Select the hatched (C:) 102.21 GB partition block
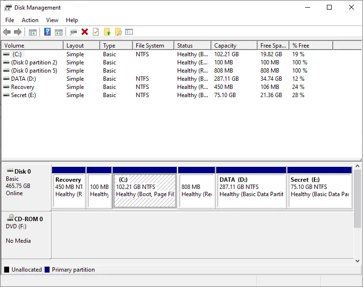This screenshot has height=287, width=363. [145, 187]
